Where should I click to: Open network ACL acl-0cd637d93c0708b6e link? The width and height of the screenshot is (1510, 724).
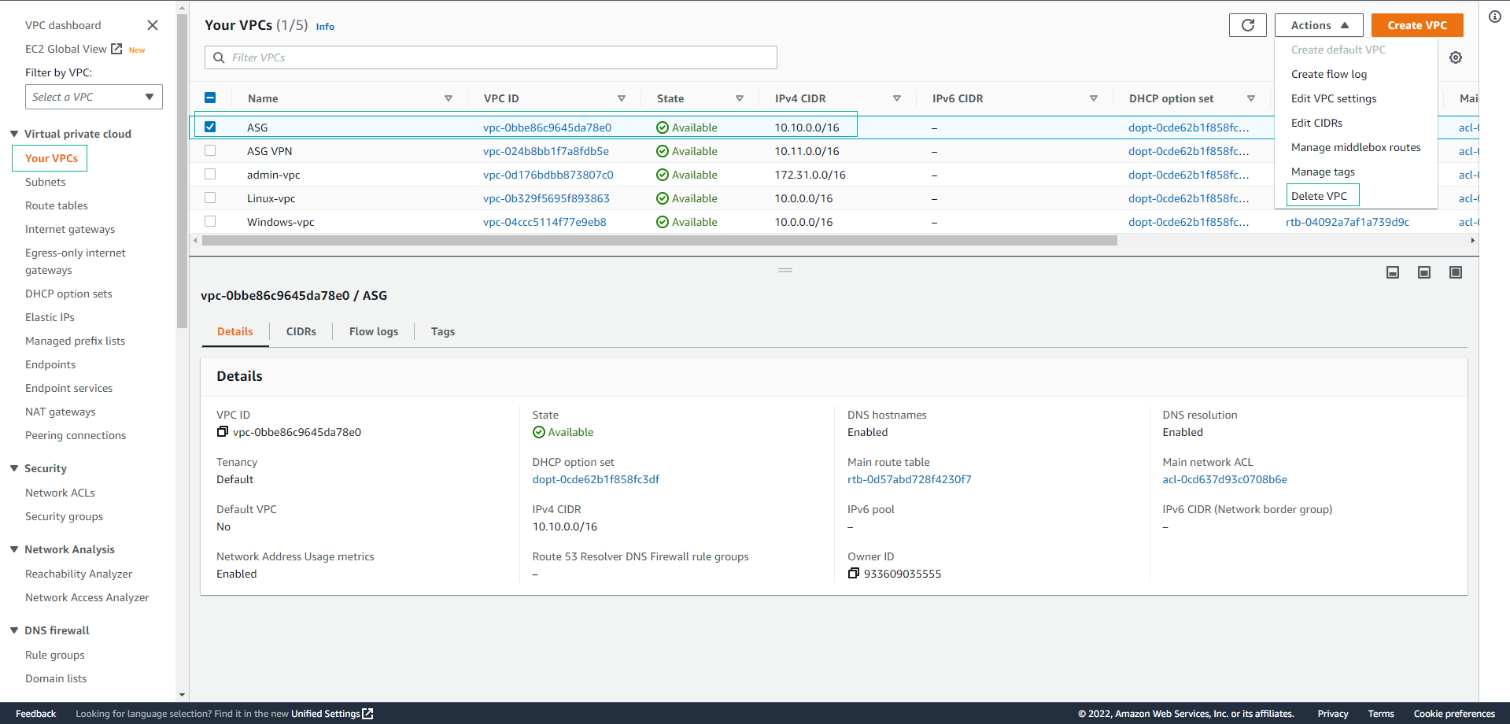pyautogui.click(x=1224, y=479)
